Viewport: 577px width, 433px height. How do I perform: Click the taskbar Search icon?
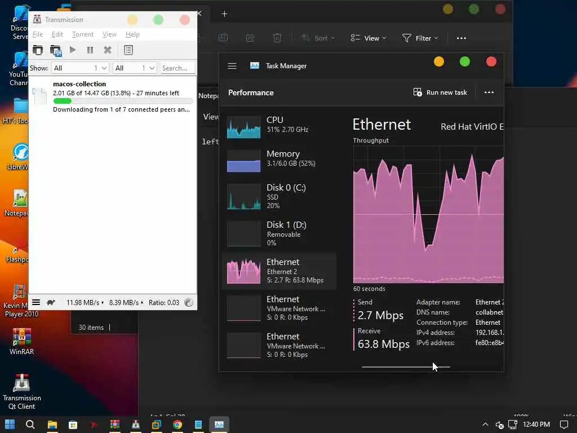coord(30,424)
